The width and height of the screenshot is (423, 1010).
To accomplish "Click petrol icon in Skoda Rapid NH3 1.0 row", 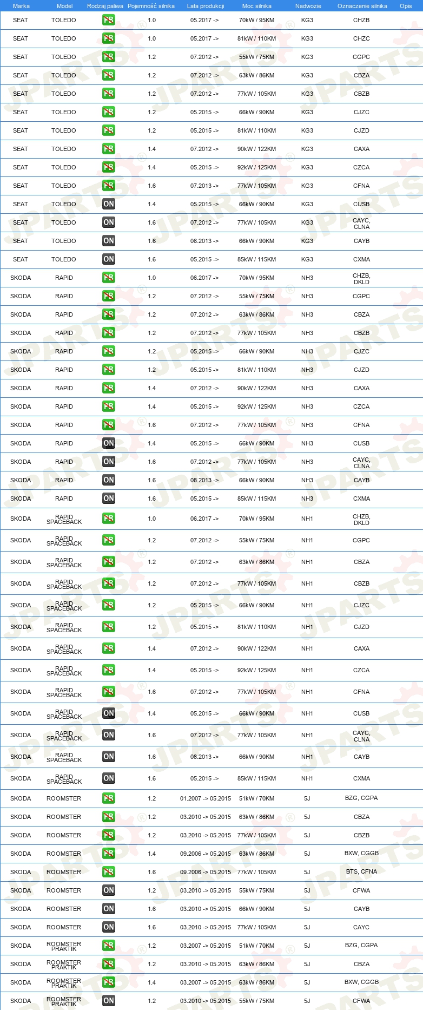I will [x=109, y=278].
